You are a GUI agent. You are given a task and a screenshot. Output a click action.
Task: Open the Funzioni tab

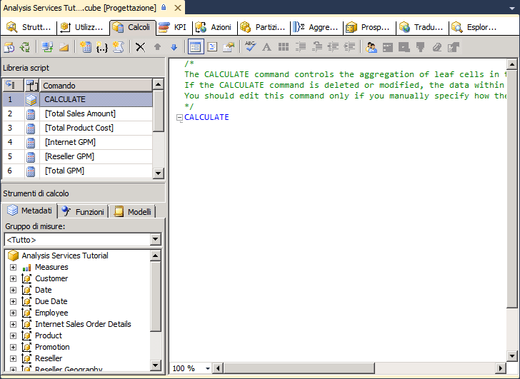84,212
